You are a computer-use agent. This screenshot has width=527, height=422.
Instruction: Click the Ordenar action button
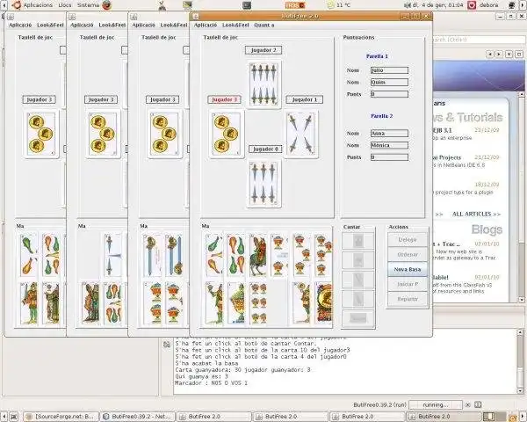(x=408, y=254)
